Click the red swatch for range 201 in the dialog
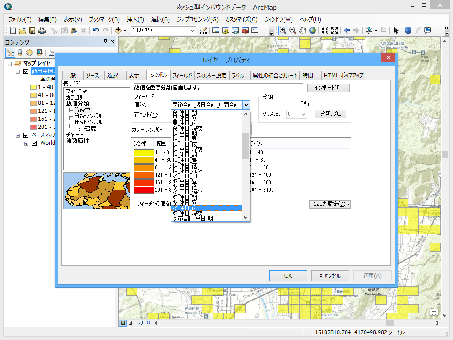This screenshot has width=453, height=340. pos(144,190)
